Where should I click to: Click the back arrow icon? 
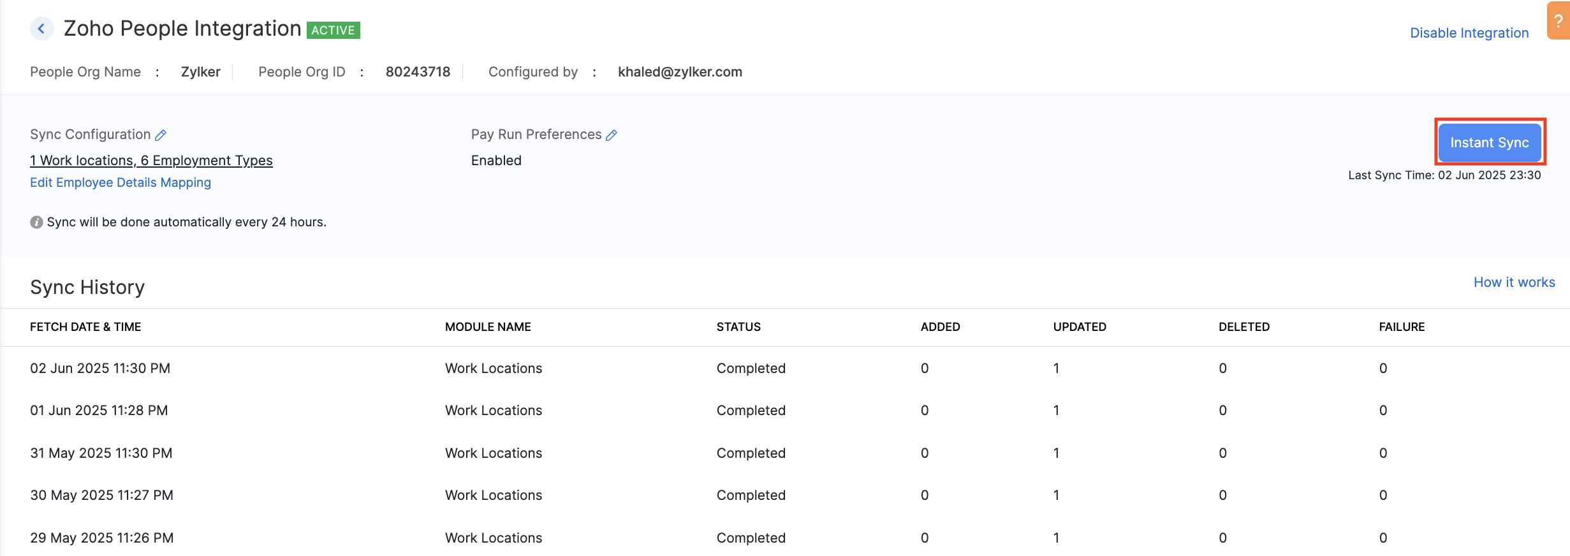[41, 29]
